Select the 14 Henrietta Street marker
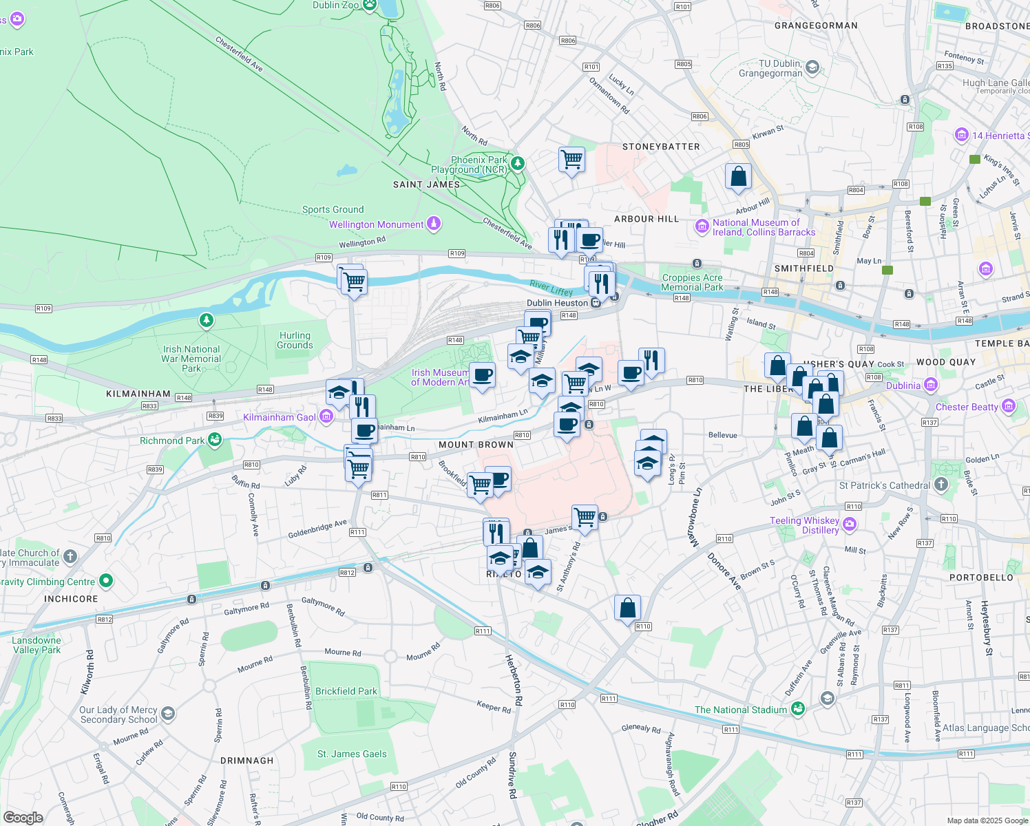Screen dimensions: 1030x826 click(x=962, y=136)
